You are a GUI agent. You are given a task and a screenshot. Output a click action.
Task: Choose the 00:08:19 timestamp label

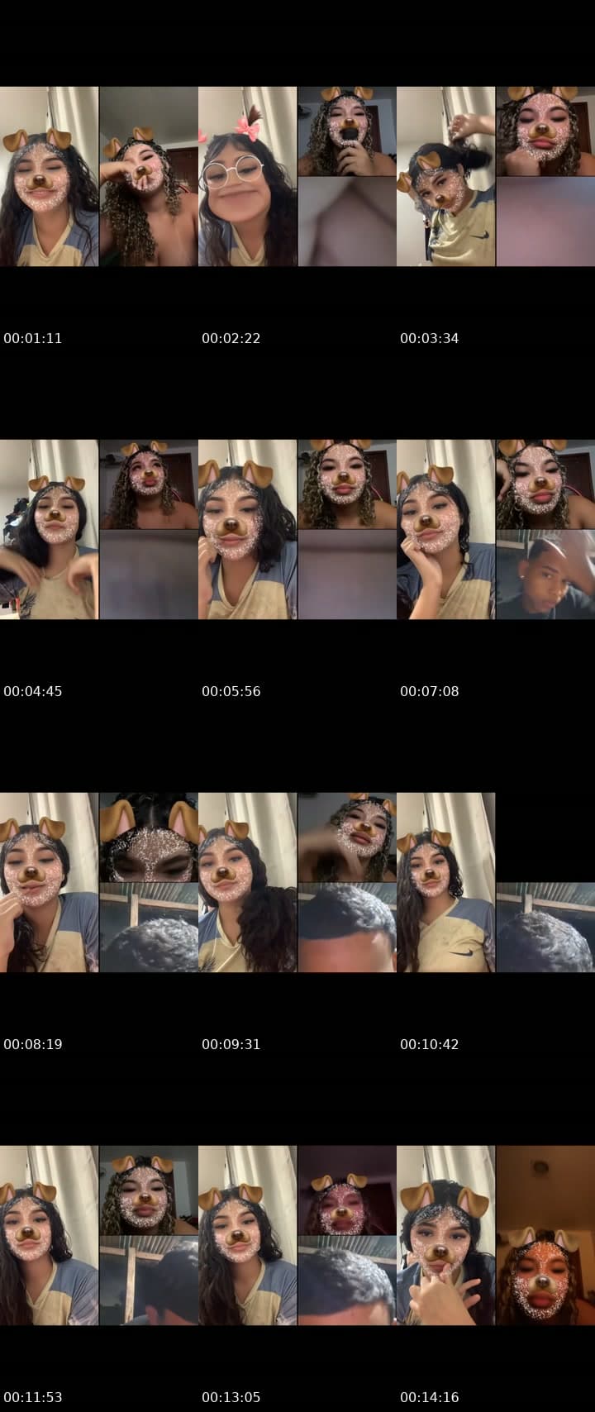point(33,1044)
